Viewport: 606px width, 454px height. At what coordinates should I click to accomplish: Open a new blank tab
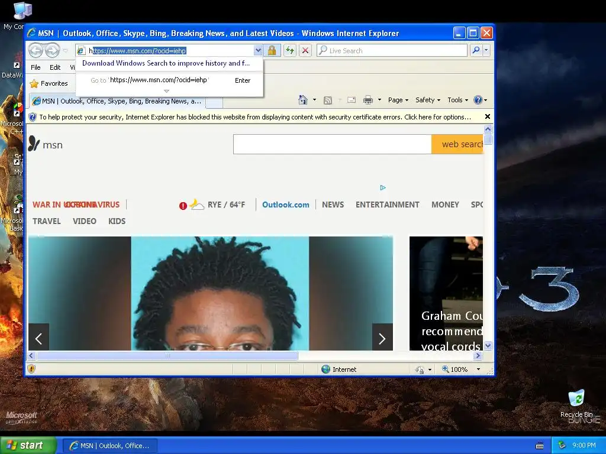click(x=214, y=102)
